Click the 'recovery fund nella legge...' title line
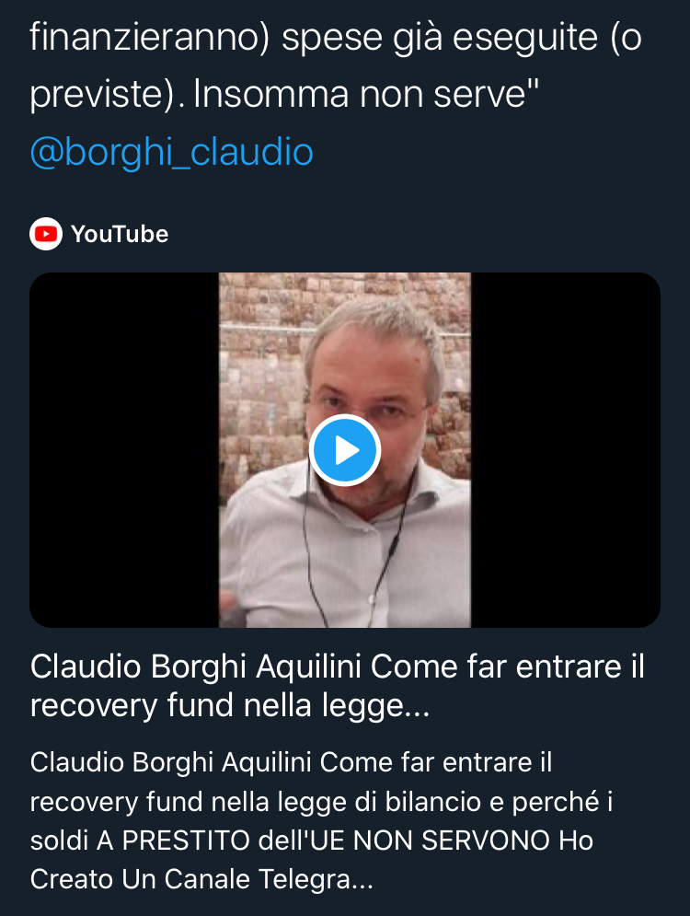The image size is (690, 916). click(230, 705)
